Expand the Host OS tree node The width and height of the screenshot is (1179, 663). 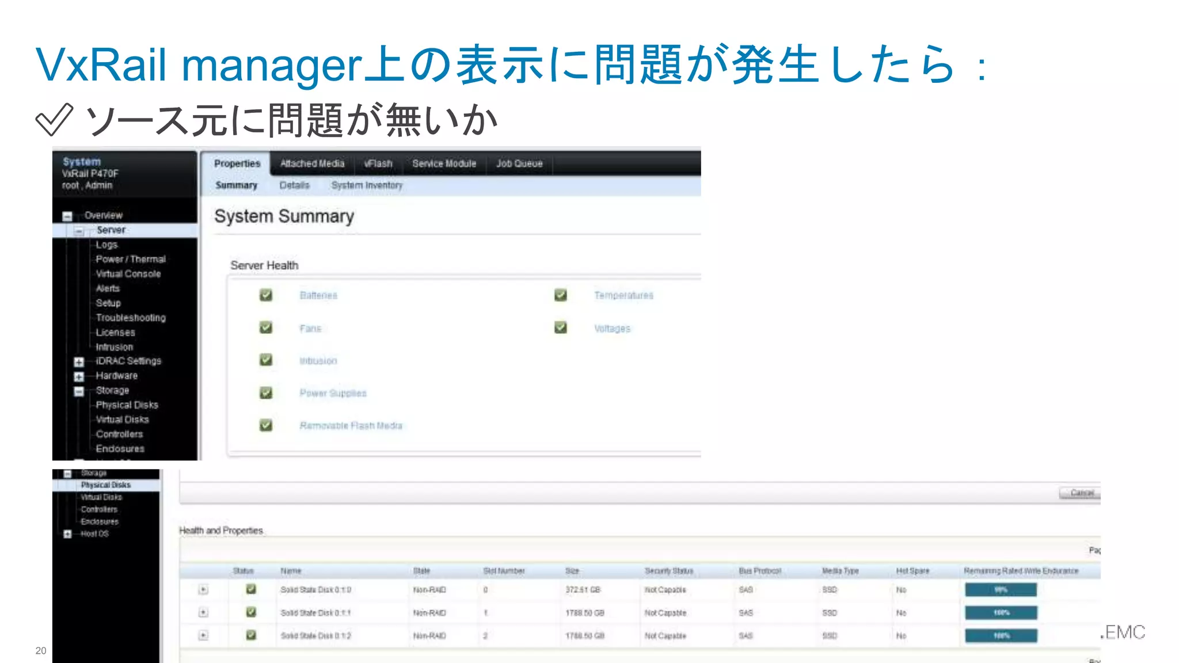point(67,534)
